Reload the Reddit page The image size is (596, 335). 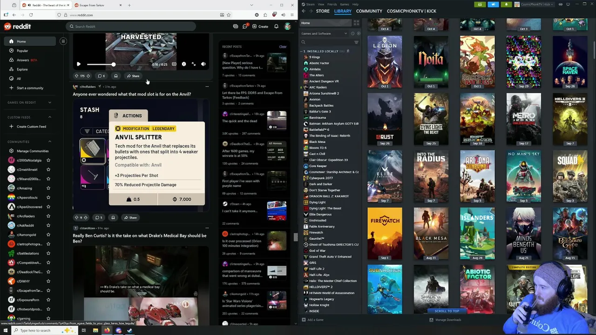coord(30,15)
